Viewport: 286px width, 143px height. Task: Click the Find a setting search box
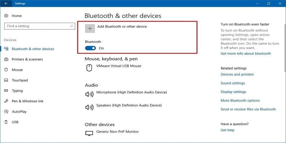point(36,26)
